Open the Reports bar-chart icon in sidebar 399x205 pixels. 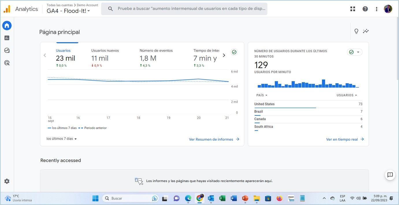[x=7, y=38]
